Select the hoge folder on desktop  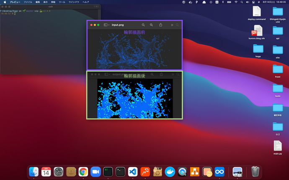point(258,51)
